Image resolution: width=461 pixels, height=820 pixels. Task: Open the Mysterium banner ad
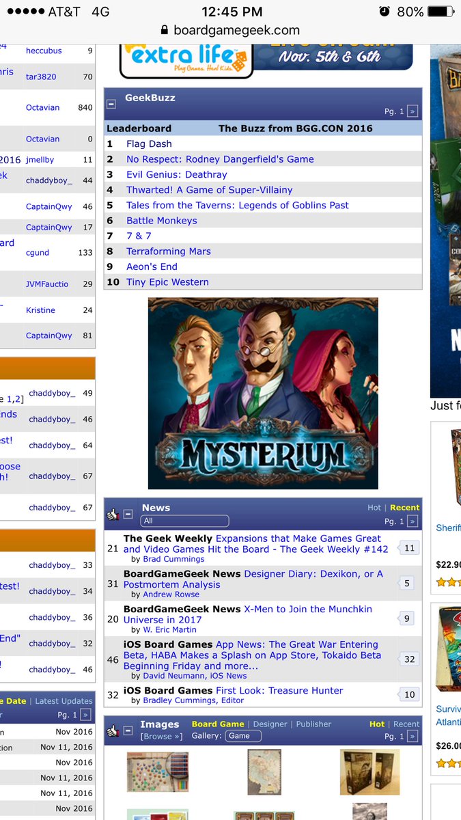pyautogui.click(x=263, y=394)
